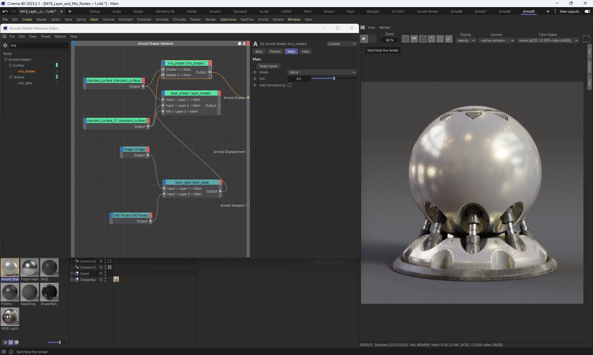
Task: Adjust the Mix slider
Action: pyautogui.click(x=334, y=79)
